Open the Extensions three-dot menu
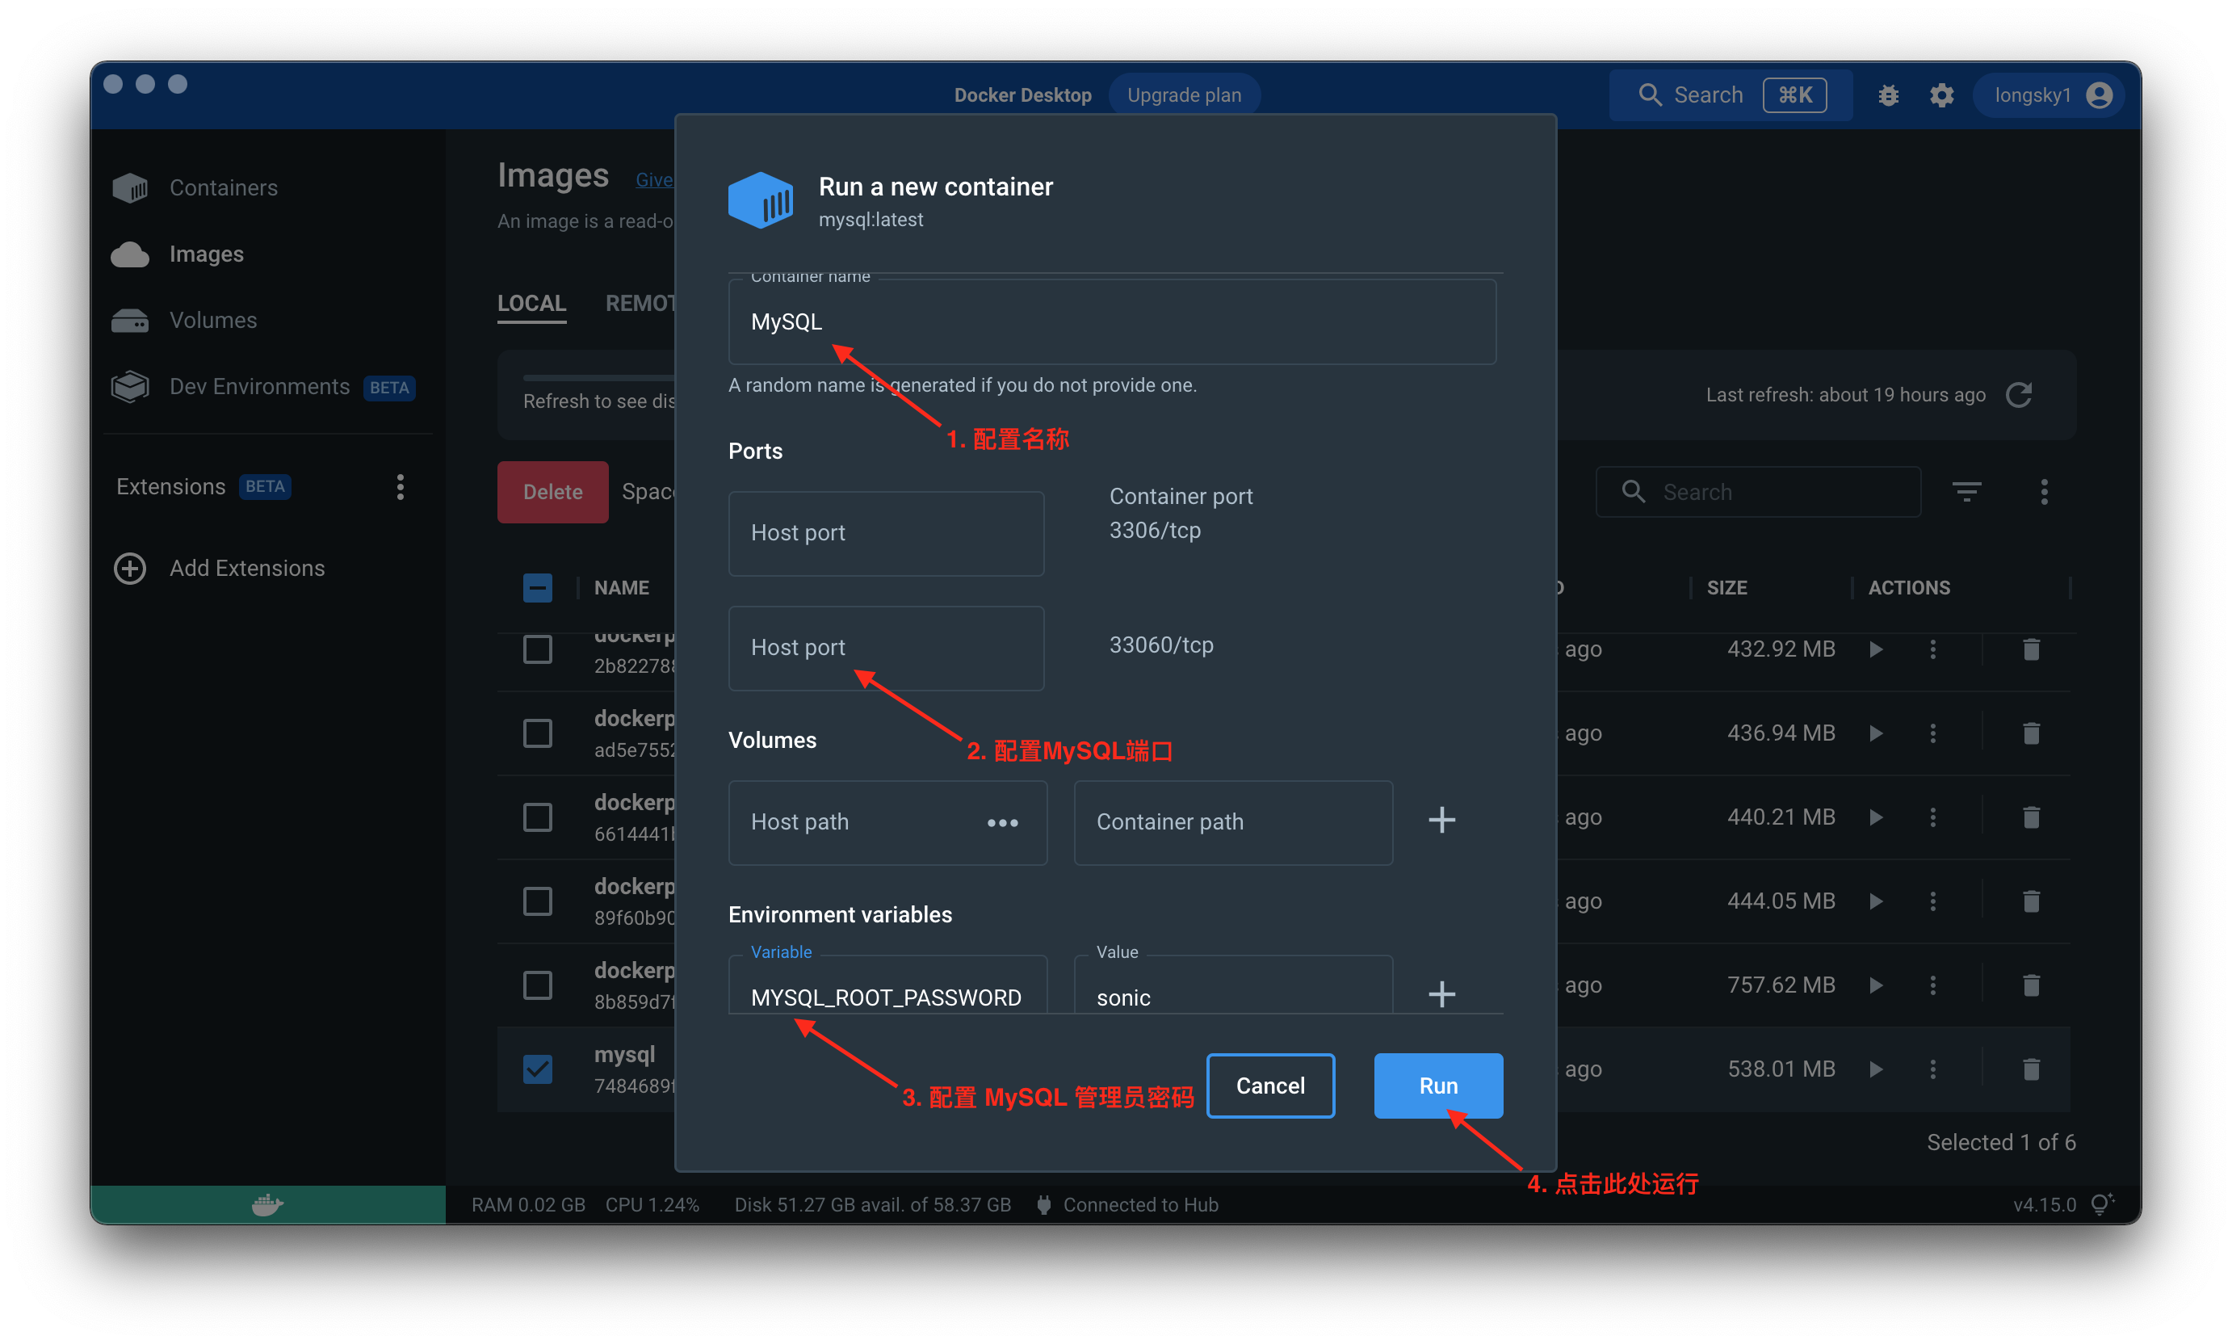Viewport: 2232px width, 1344px height. tap(401, 487)
